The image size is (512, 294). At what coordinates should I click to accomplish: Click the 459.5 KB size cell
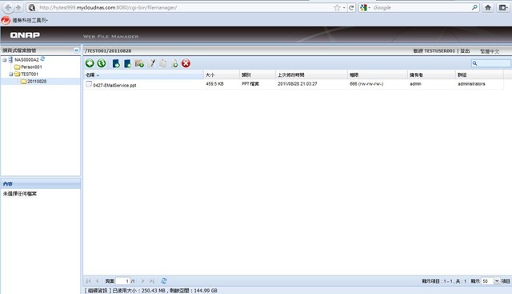(214, 84)
